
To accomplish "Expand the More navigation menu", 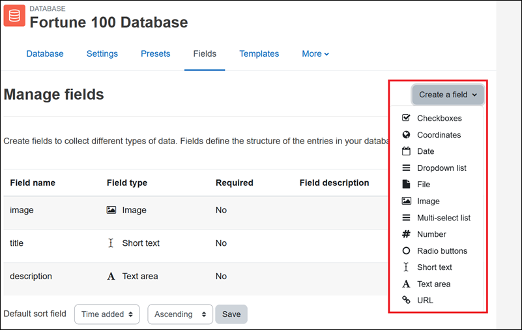I will coord(315,53).
